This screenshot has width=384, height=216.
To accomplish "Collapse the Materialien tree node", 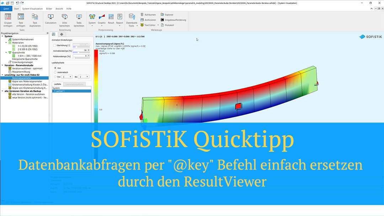I will click(6, 43).
